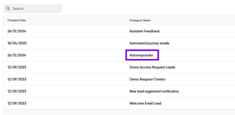Screen dimensions: 235x115
Task: Open New lead registered notification category
Action: 154,91
